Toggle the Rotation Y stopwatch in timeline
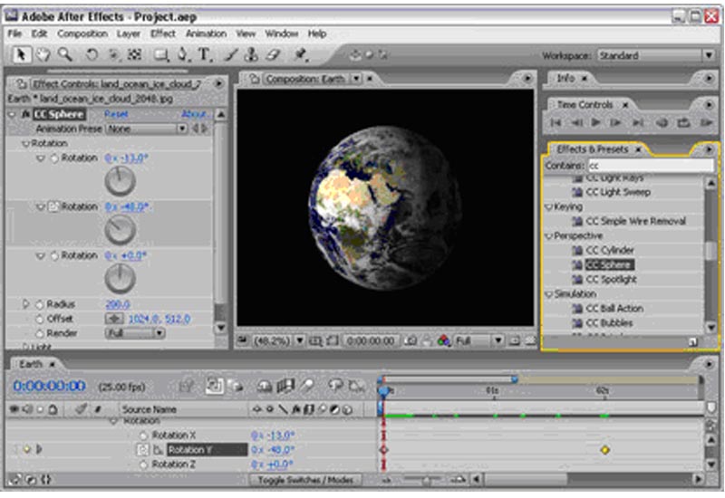This screenshot has width=725, height=498. pos(143,449)
